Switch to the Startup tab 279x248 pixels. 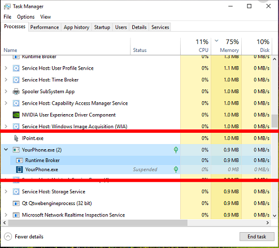102,27
